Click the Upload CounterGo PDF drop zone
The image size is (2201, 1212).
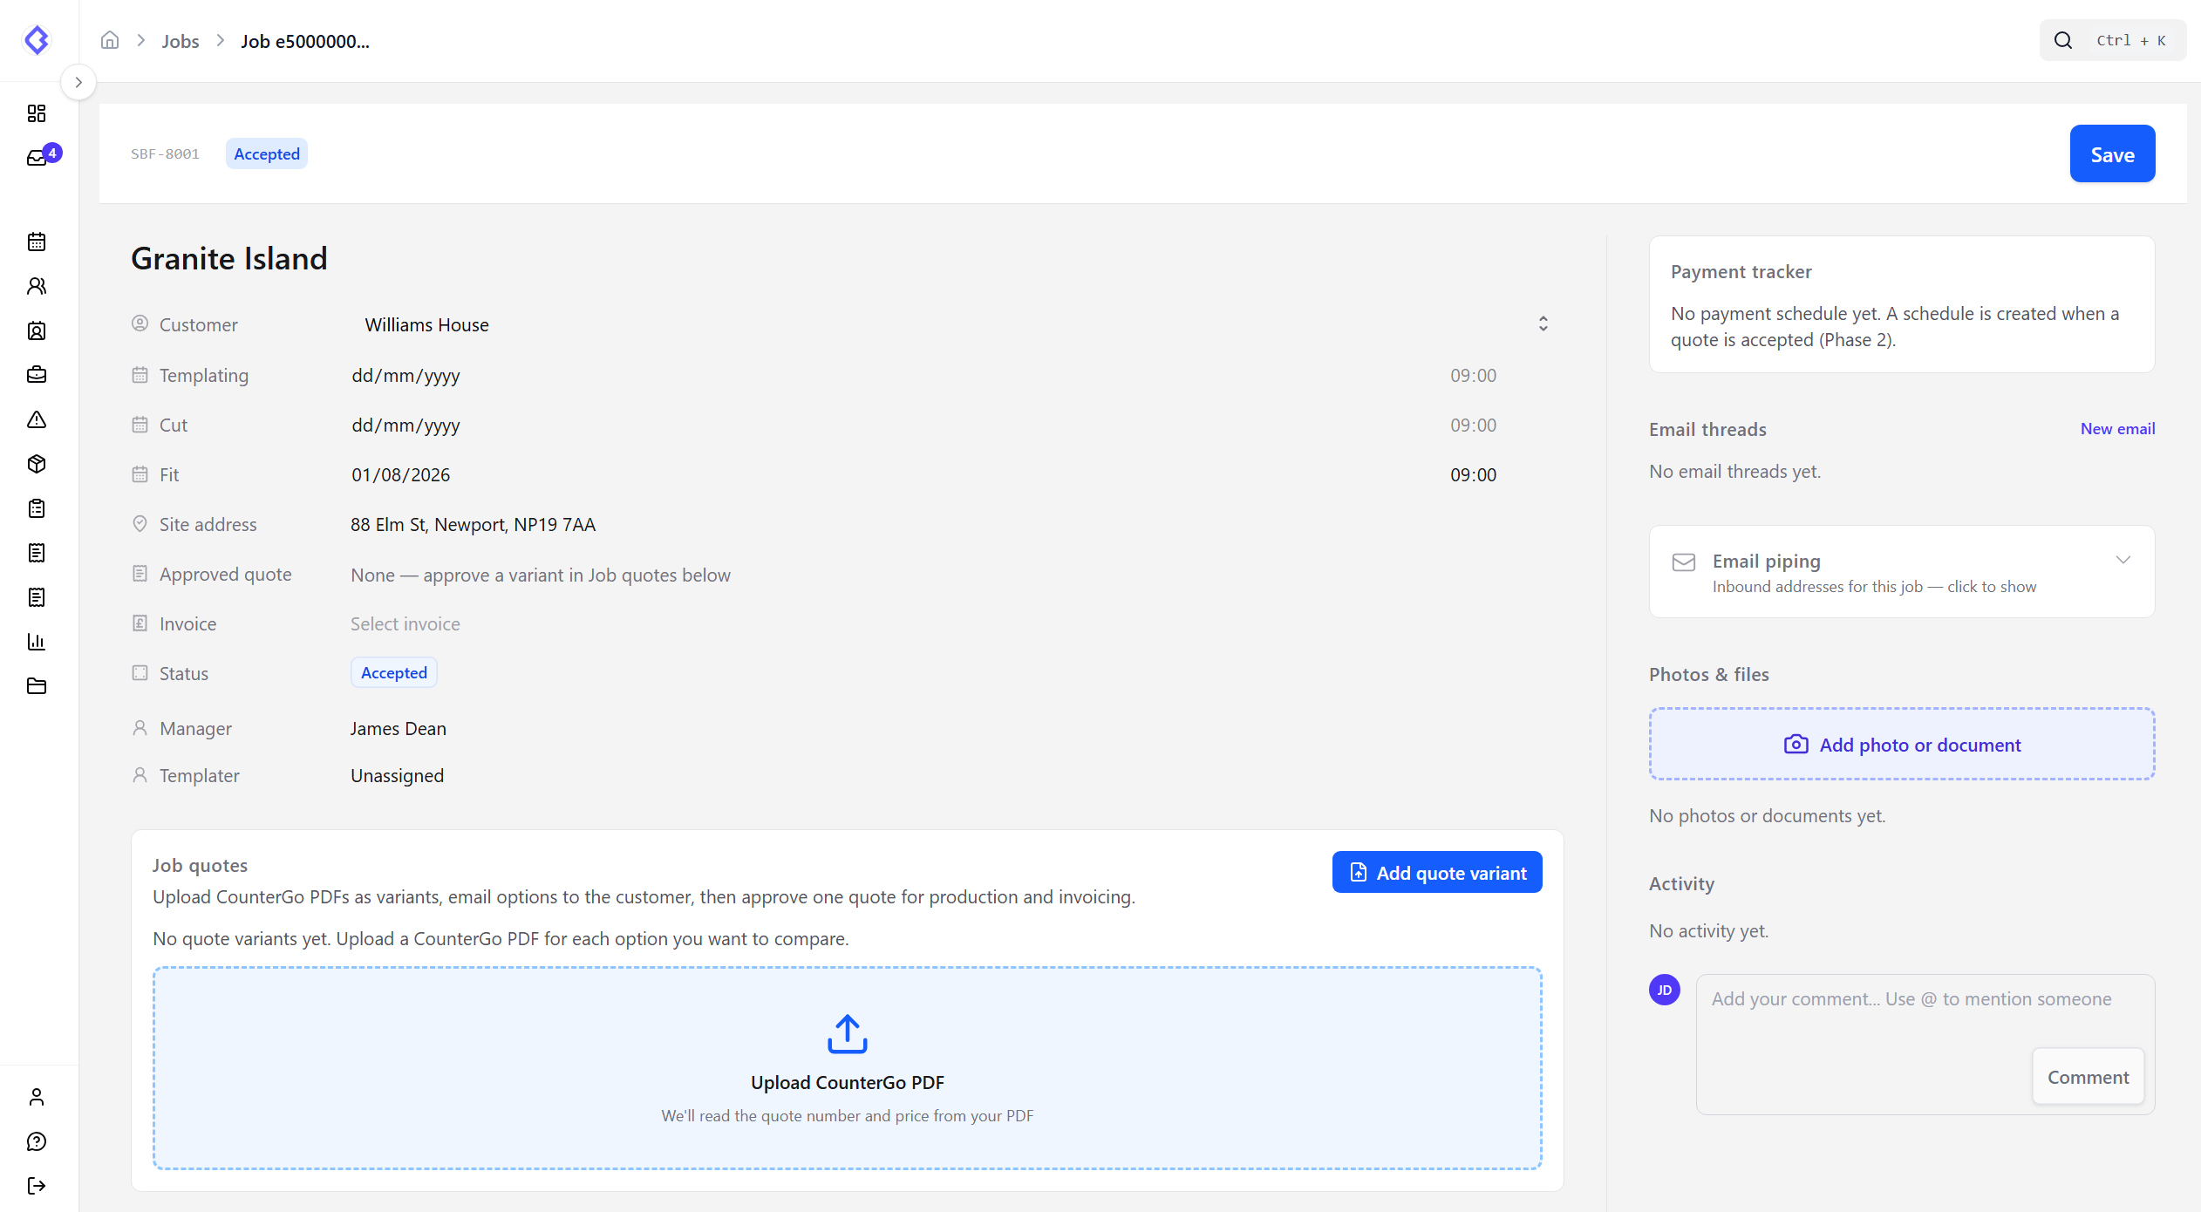pos(848,1068)
